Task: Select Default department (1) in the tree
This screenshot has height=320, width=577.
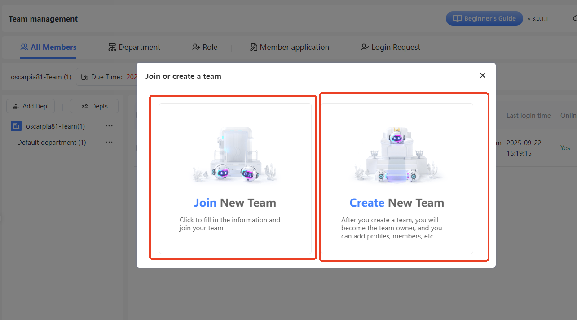Action: (x=52, y=143)
